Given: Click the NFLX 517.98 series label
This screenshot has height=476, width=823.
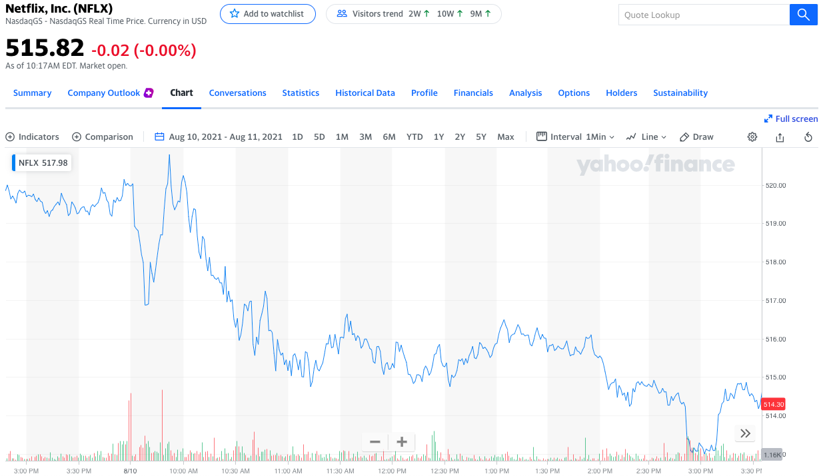Looking at the screenshot, I should click(43, 162).
